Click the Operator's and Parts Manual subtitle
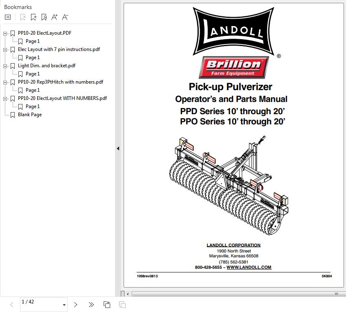This screenshot has width=346, height=312. [231, 99]
